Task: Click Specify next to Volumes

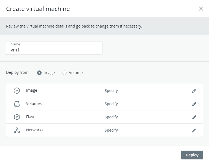Action: coord(111,104)
